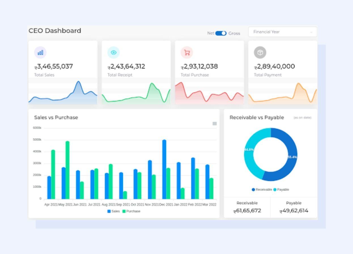
Task: Click the Apr 2021 green Purchase bar
Action: 53,174
